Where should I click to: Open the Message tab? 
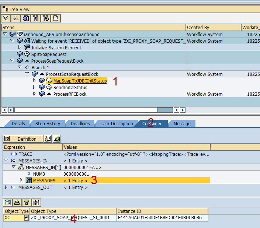click(x=182, y=124)
